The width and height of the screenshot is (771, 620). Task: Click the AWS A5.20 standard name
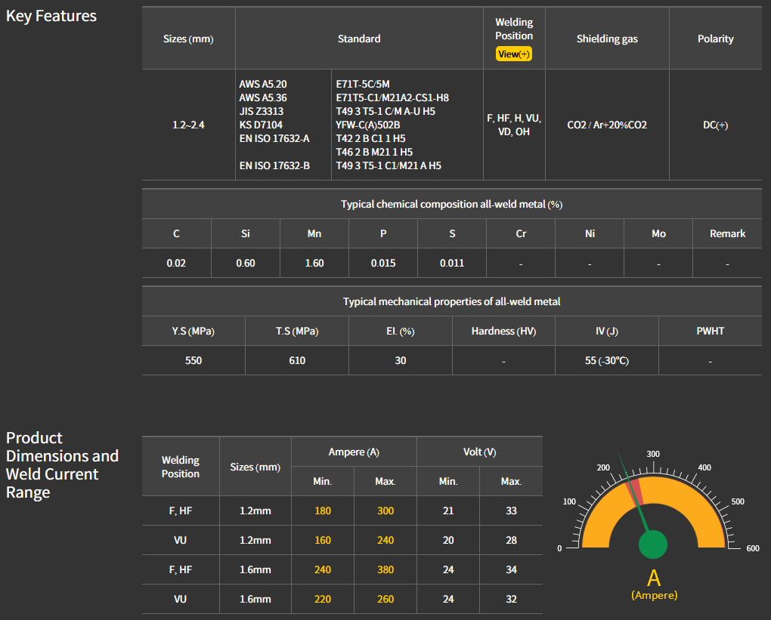pos(263,84)
